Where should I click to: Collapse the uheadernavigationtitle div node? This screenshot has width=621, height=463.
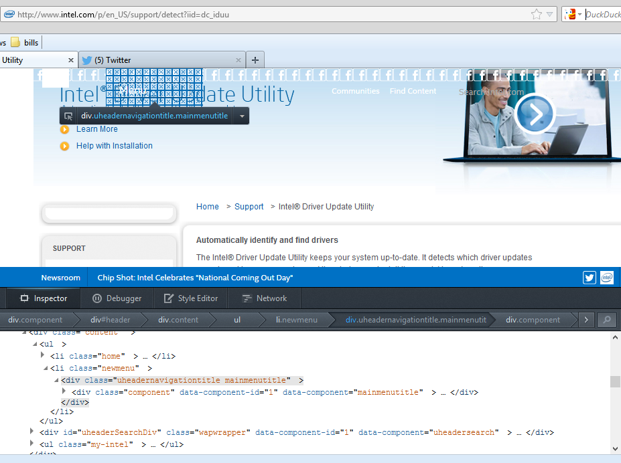[x=56, y=380]
